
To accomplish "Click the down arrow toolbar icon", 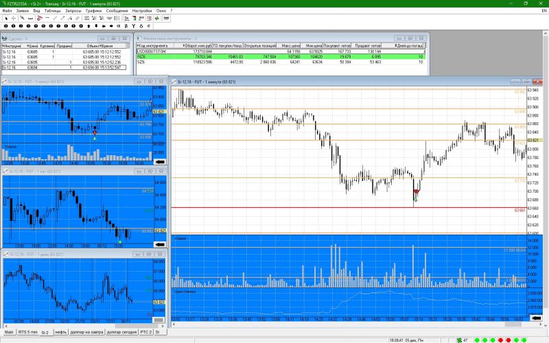I will pyautogui.click(x=96, y=26).
